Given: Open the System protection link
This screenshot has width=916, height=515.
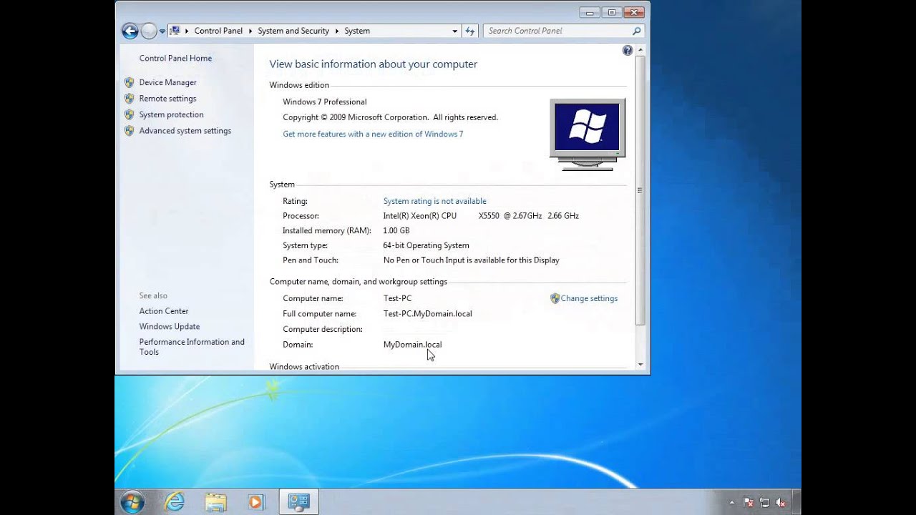Looking at the screenshot, I should [171, 114].
